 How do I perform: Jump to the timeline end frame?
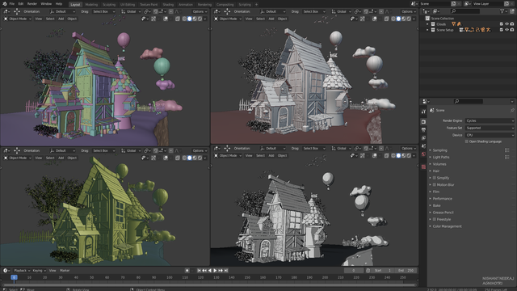click(226, 270)
